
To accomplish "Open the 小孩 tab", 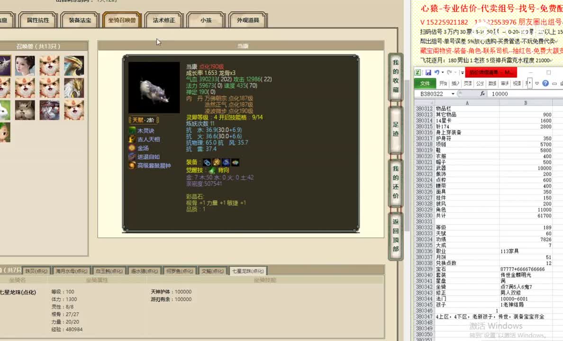I will 206,20.
